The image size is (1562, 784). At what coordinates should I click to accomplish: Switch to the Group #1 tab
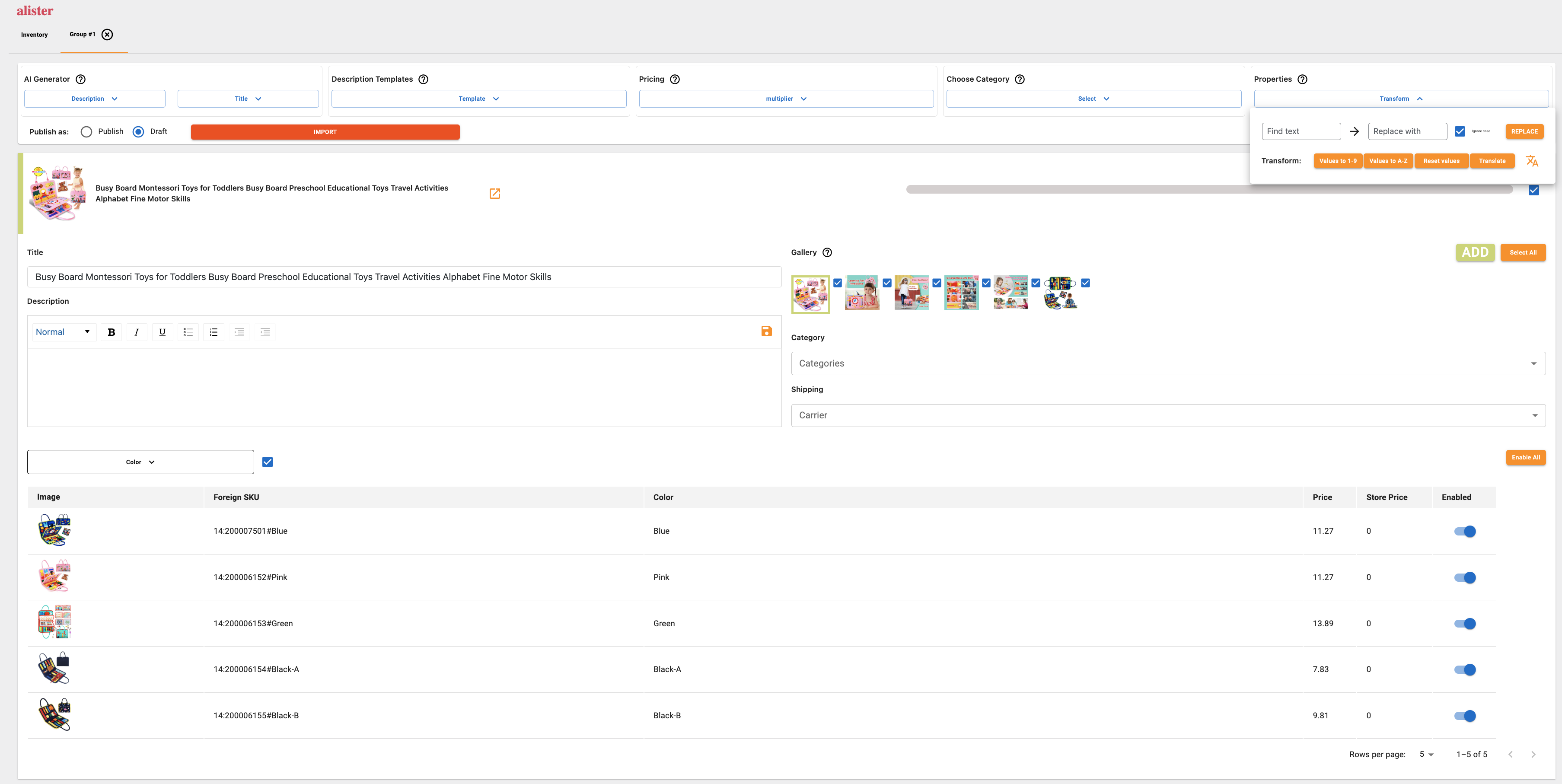tap(83, 35)
